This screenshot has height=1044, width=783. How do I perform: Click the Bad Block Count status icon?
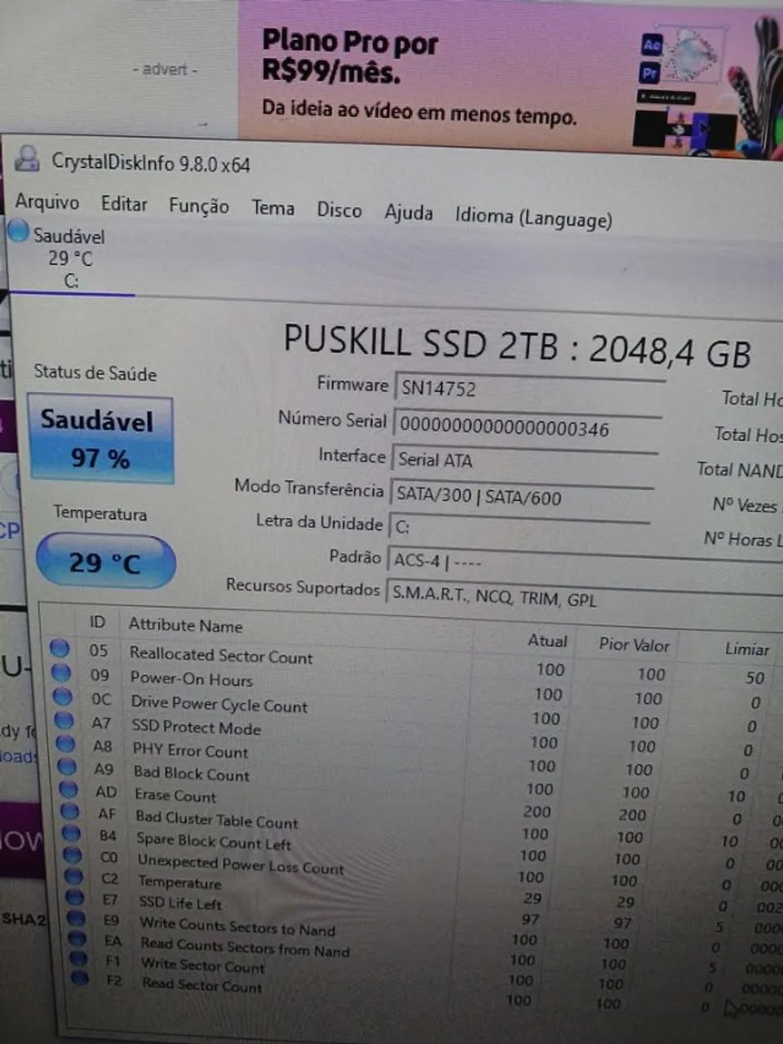[68, 767]
